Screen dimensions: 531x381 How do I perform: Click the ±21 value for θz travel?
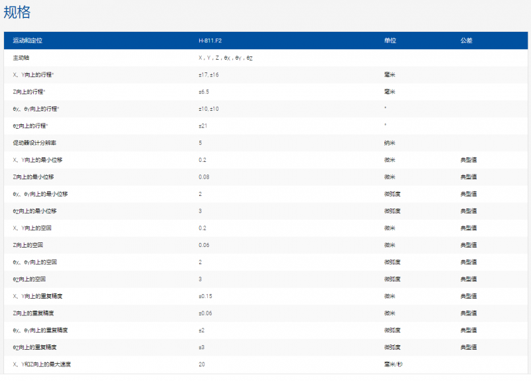coord(203,126)
